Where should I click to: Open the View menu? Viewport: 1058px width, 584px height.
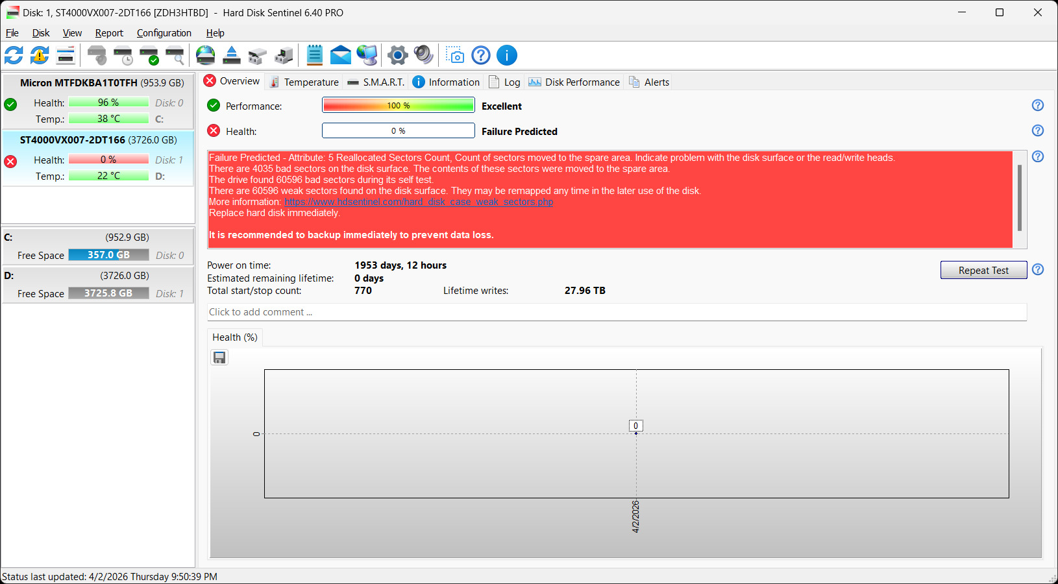72,33
